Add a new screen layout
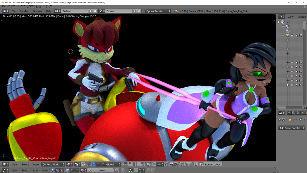The width and height of the screenshot is (307, 173). tap(91, 11)
